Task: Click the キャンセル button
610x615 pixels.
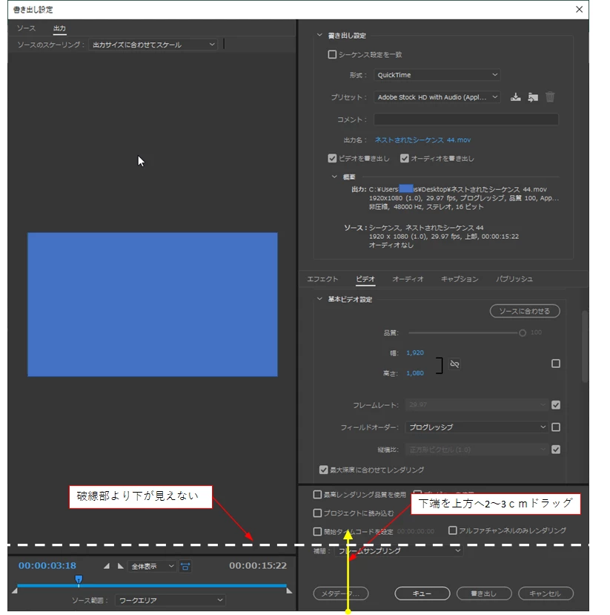Action: [546, 593]
